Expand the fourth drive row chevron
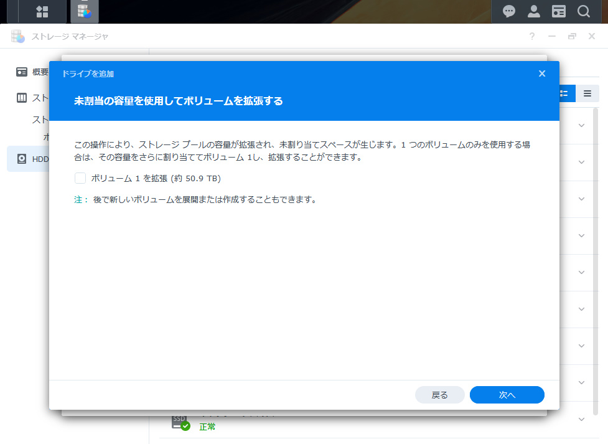Image resolution: width=608 pixels, height=444 pixels. click(582, 235)
